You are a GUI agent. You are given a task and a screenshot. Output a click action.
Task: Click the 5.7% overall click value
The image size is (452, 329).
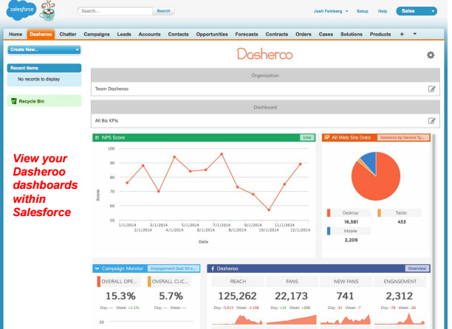pos(171,296)
